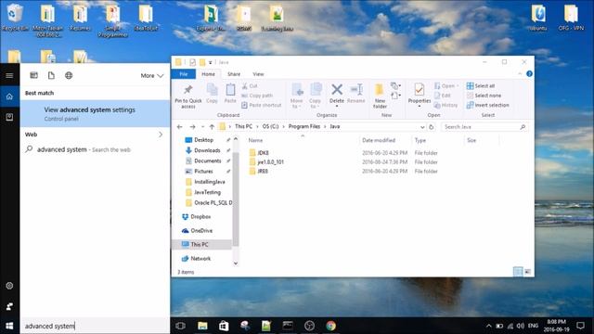Click Copy path in the ribbon
The width and height of the screenshot is (594, 334).
click(257, 96)
